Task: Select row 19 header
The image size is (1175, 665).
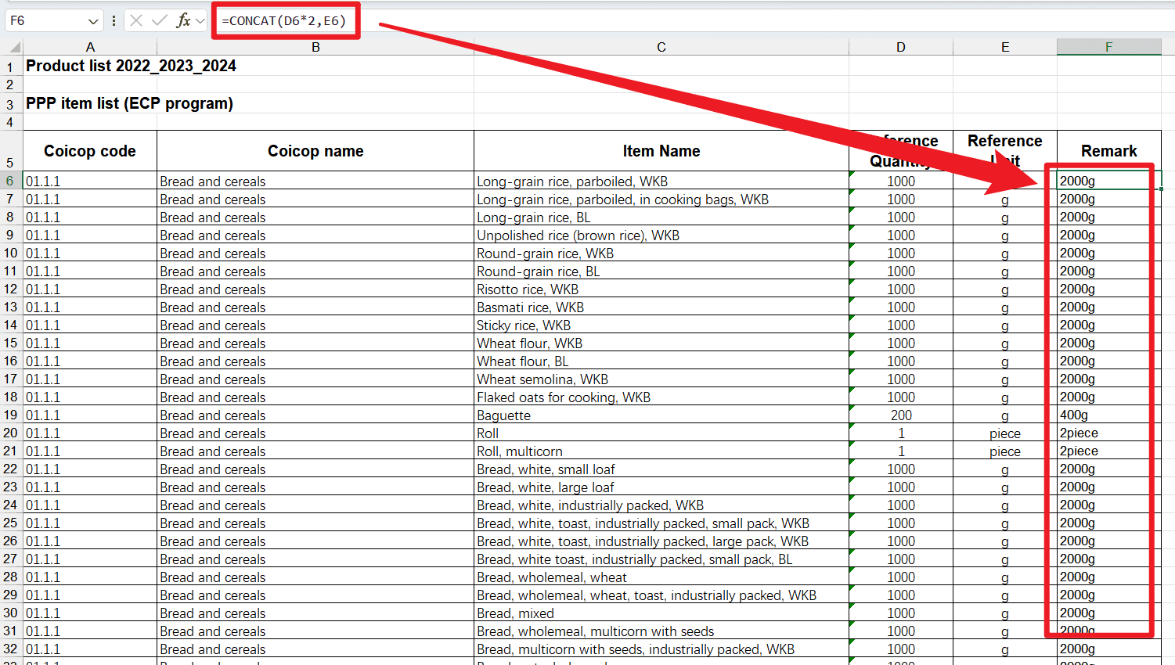Action: point(10,415)
